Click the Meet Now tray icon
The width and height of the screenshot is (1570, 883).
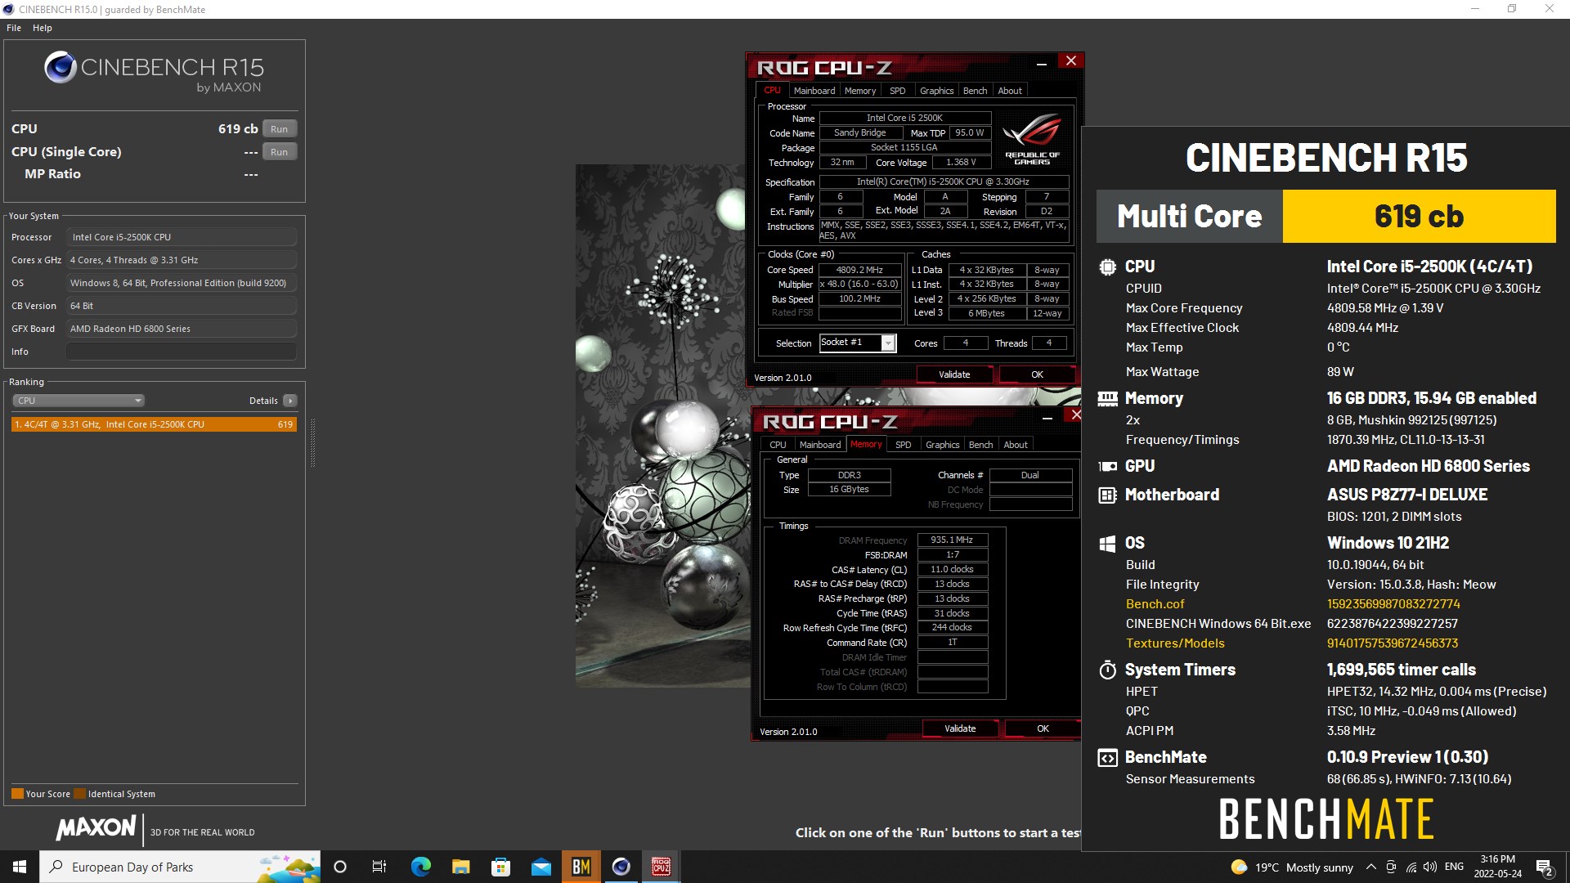(x=1391, y=867)
